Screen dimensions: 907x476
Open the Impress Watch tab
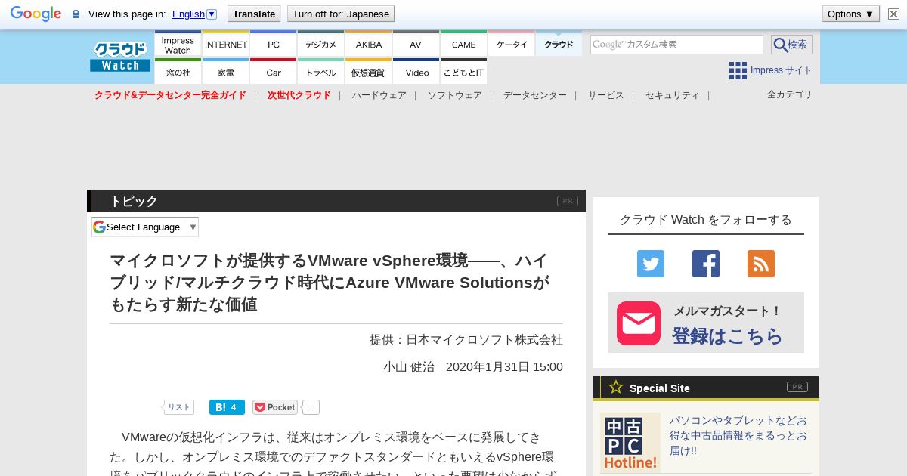(x=178, y=44)
